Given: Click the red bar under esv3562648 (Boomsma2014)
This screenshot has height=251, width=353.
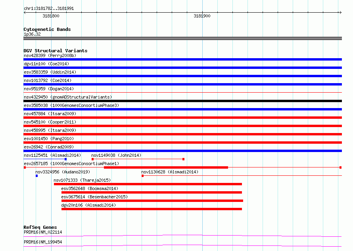Looking at the screenshot, I should pyautogui.click(x=152, y=192).
